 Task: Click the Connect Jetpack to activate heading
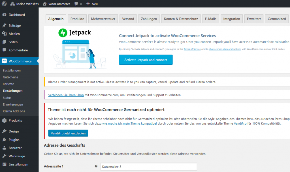tap(167, 36)
